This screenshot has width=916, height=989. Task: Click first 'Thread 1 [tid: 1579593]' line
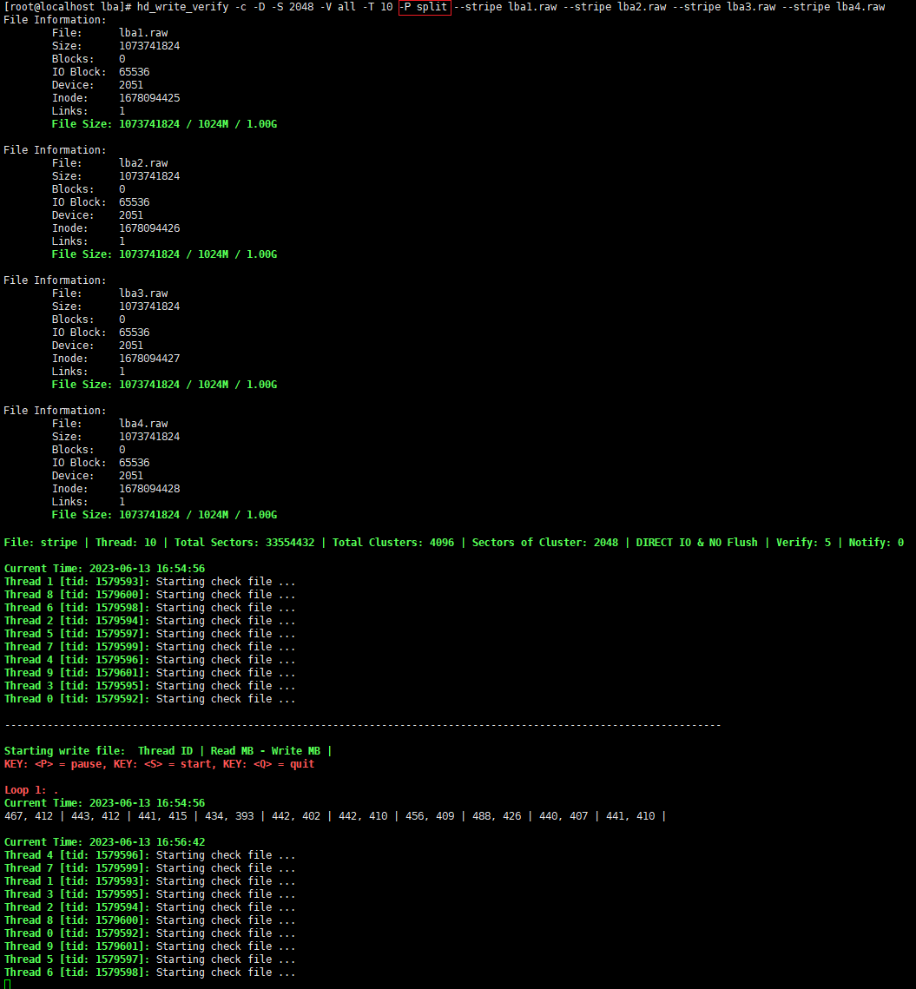[x=149, y=582]
